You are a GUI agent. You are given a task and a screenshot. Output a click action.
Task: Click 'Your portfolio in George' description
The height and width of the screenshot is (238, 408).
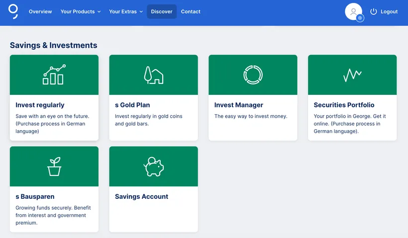(350, 124)
